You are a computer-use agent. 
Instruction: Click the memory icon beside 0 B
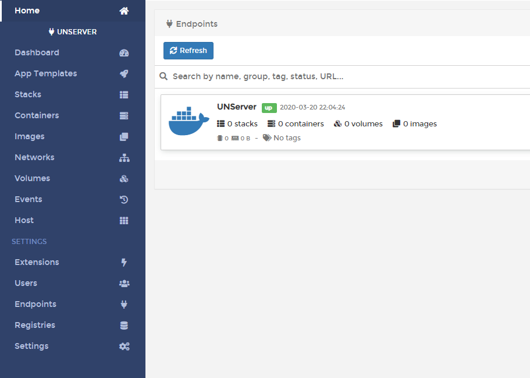coord(235,138)
